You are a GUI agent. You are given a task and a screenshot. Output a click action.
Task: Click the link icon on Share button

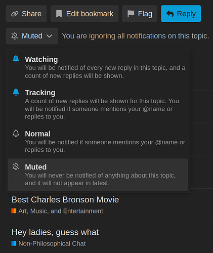click(x=15, y=14)
